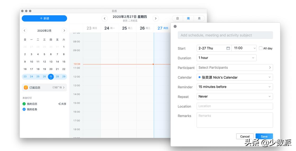Click the 23 周日 column header
The height and width of the screenshot is (151, 296).
click(x=92, y=28)
